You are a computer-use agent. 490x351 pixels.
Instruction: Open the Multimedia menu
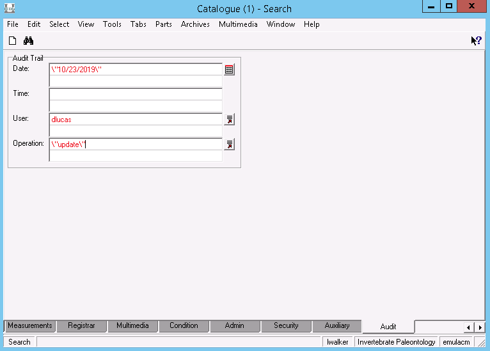point(238,24)
